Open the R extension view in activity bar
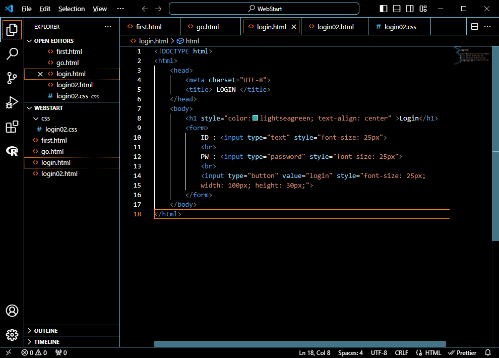499x358 pixels. tap(12, 151)
